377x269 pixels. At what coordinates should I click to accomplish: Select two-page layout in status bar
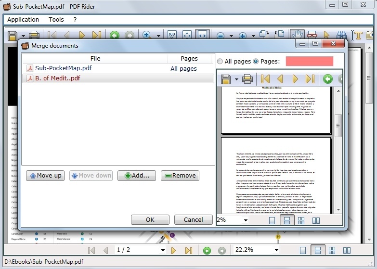click(347, 251)
